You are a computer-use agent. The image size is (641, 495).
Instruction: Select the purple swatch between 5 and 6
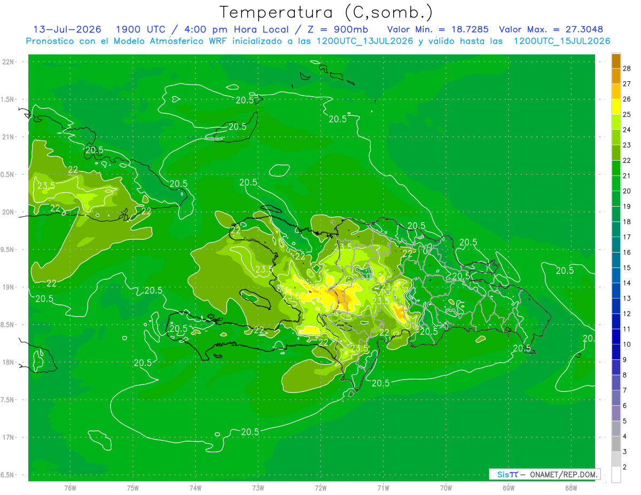[x=616, y=413]
